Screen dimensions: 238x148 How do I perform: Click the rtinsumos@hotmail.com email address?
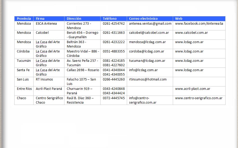(x=148, y=79)
